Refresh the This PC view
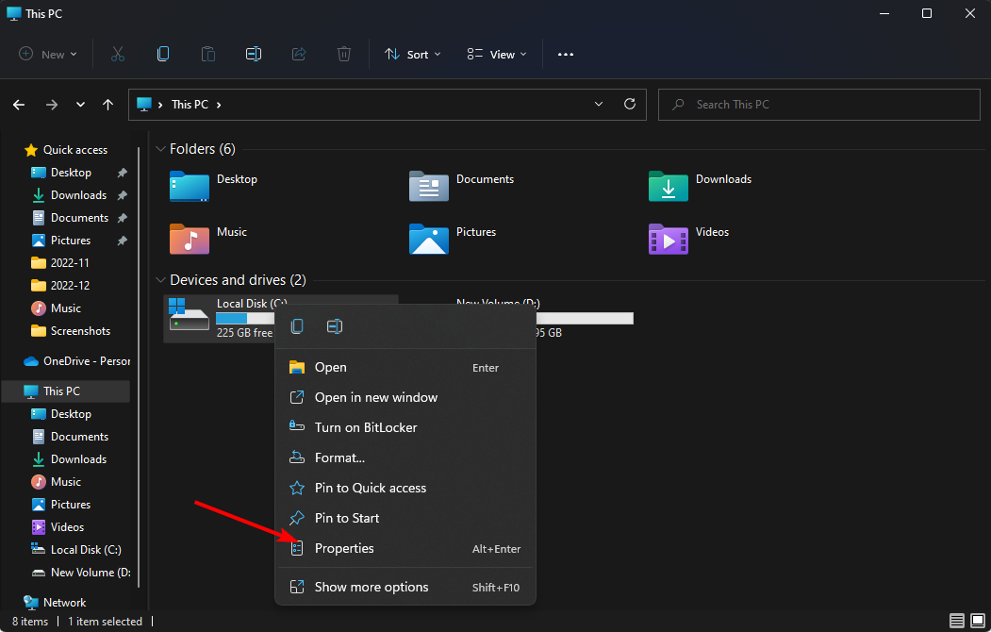The width and height of the screenshot is (991, 632). point(630,105)
